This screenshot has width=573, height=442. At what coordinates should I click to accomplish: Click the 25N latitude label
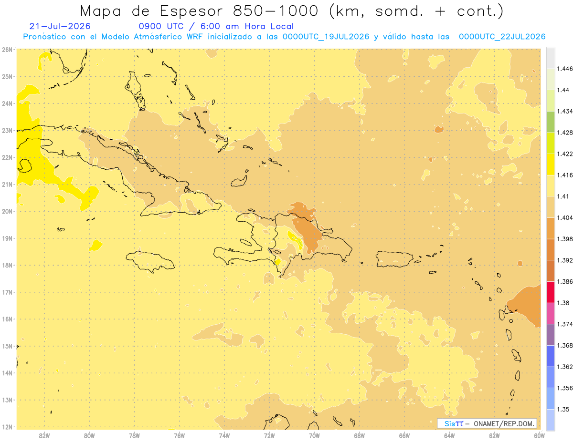pos(7,76)
